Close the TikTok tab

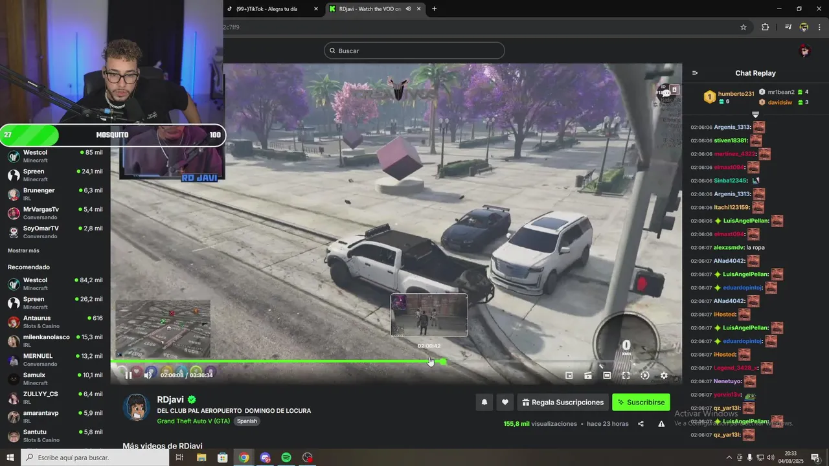(316, 8)
